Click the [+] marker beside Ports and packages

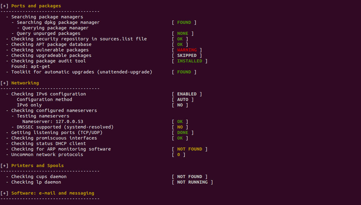coord(4,6)
